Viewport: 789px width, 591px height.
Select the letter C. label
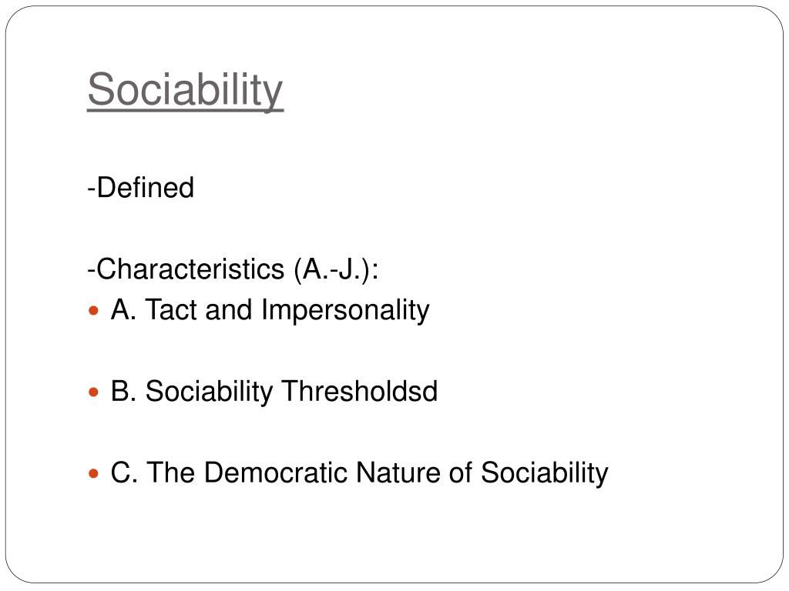[124, 472]
